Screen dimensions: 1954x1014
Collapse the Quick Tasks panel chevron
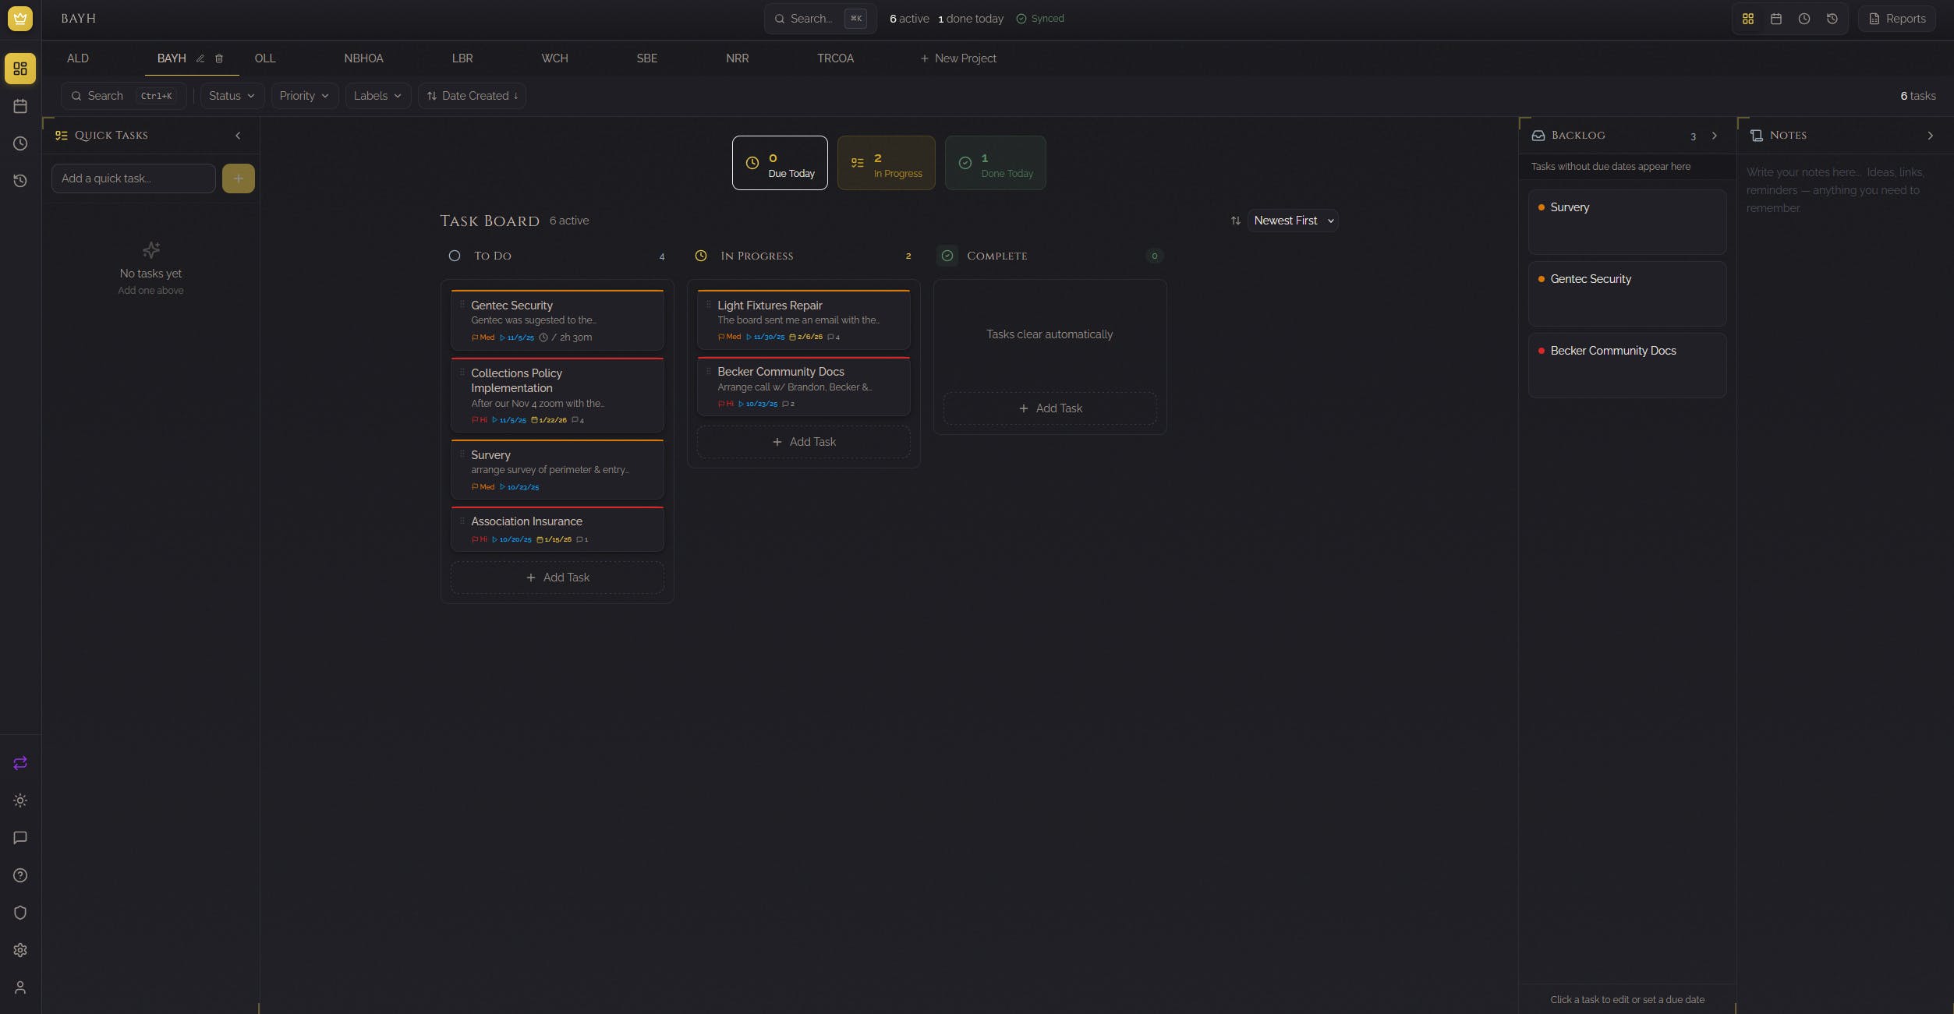pos(238,136)
